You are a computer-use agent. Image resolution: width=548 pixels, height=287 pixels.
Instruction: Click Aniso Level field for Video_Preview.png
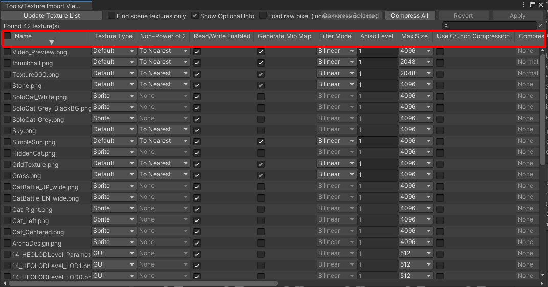tap(377, 51)
